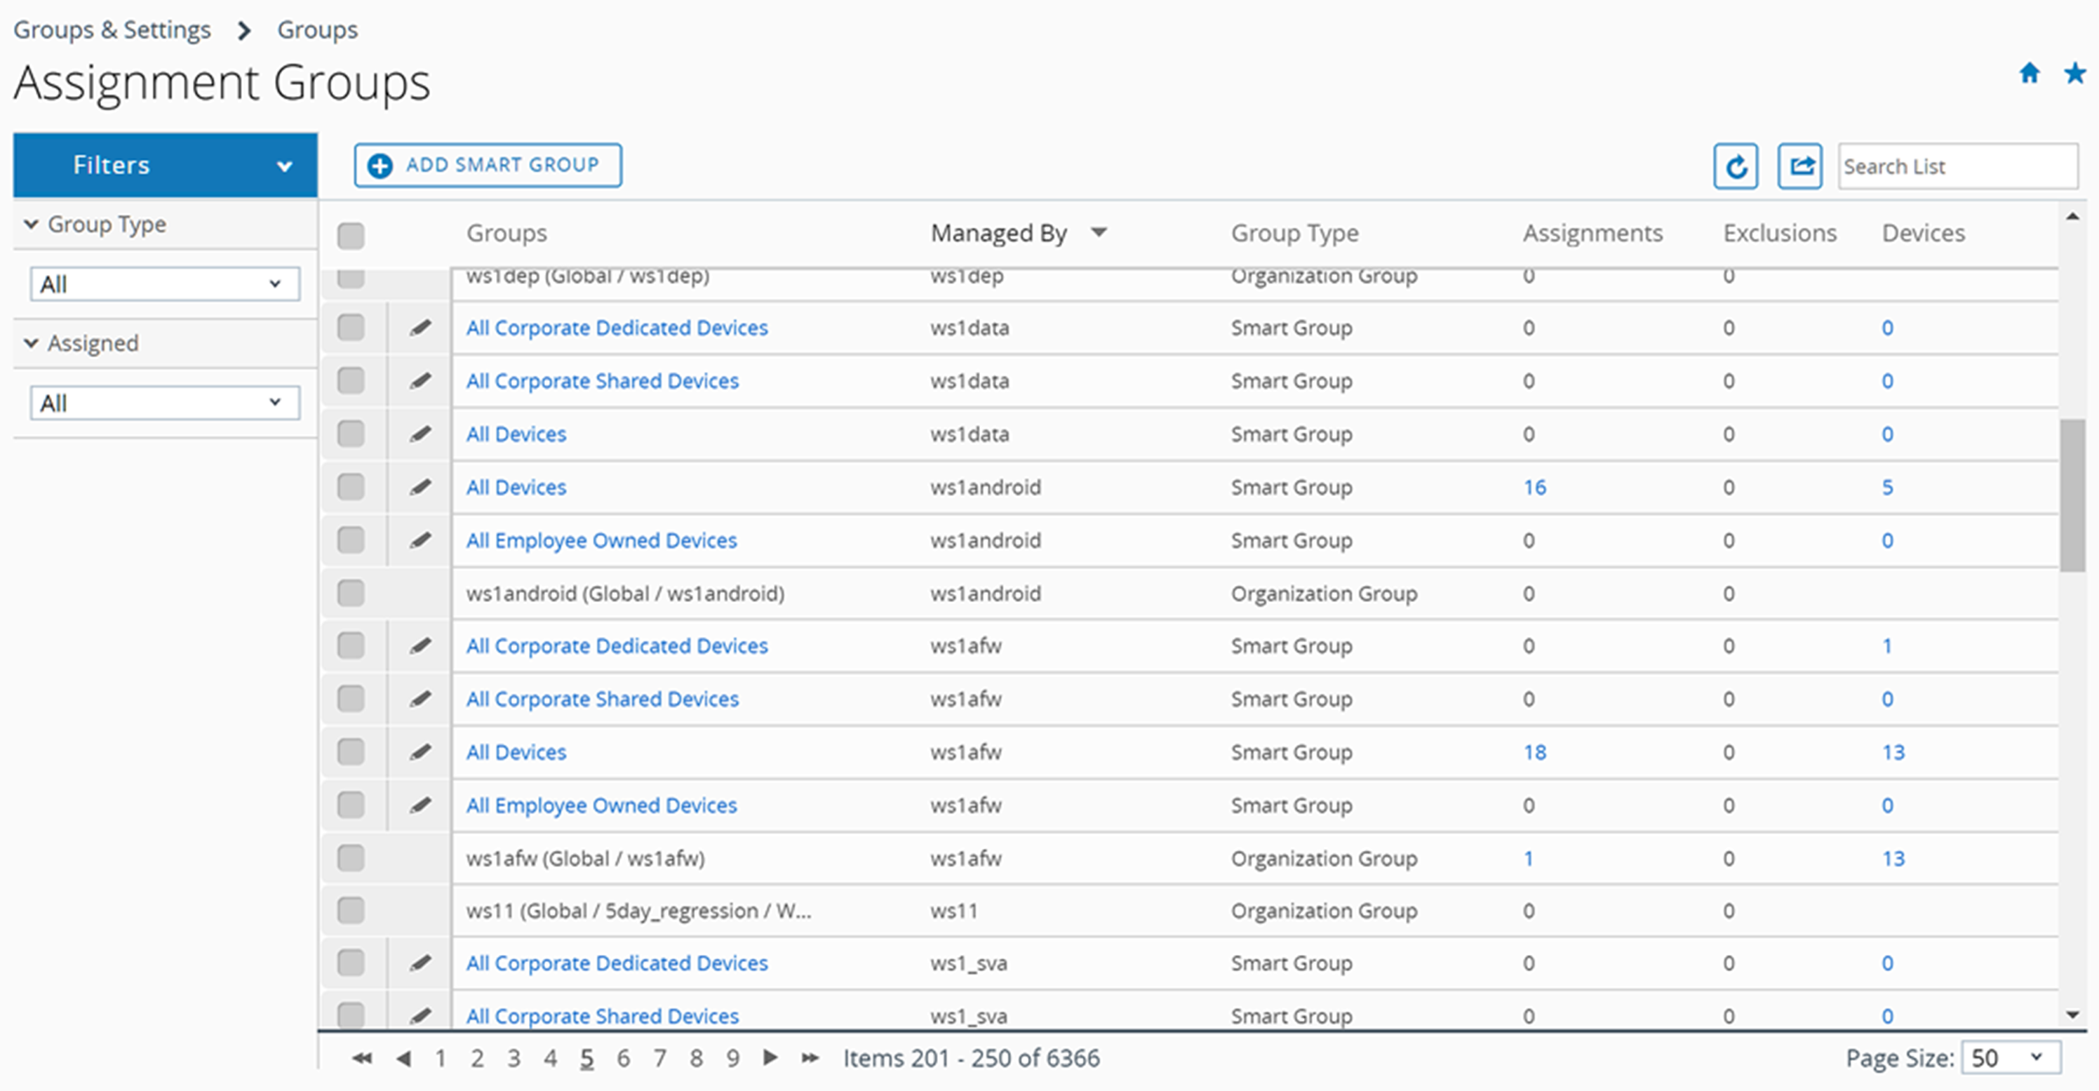Click the export/share icon
Image resolution: width=2099 pixels, height=1091 pixels.
coord(1801,165)
